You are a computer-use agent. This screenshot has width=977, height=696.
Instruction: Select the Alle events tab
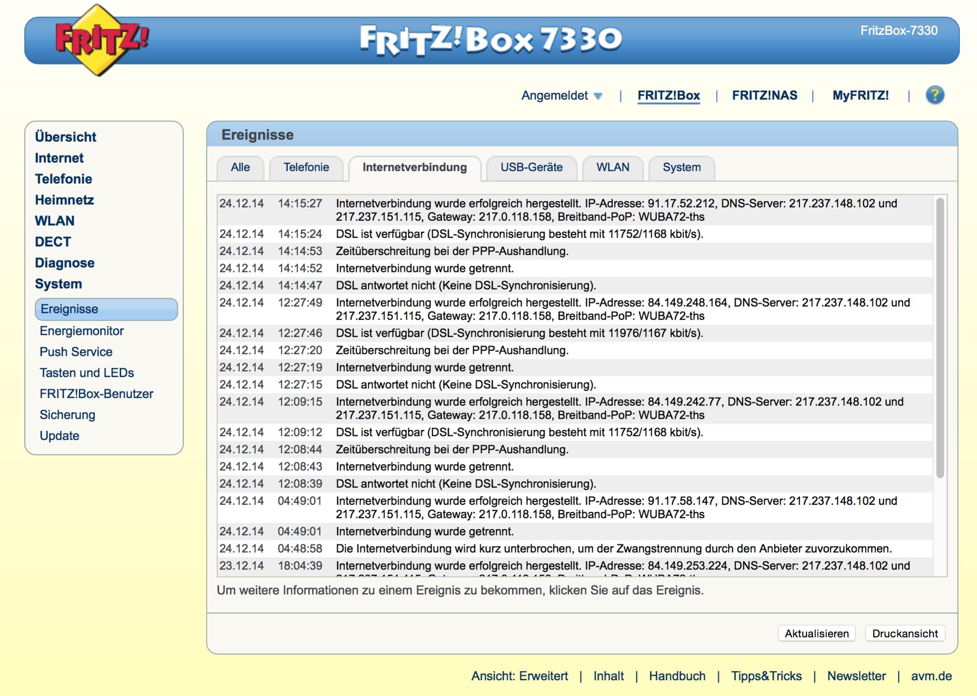240,167
